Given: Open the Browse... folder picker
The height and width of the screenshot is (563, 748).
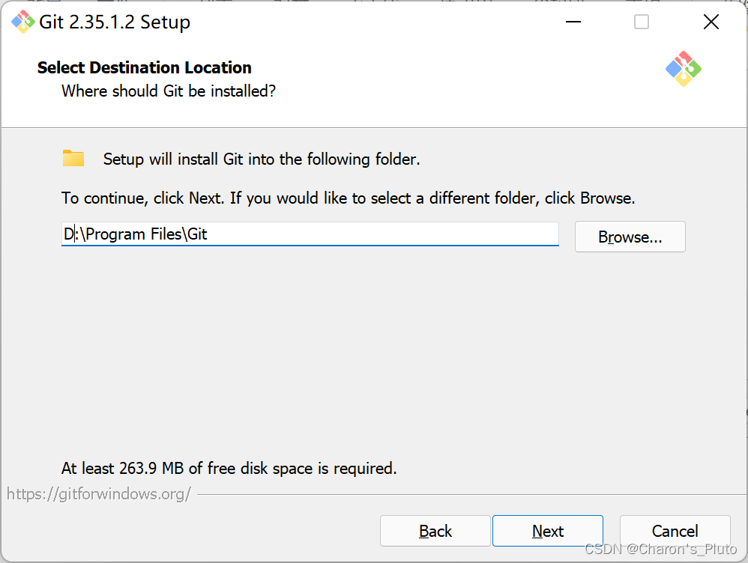Looking at the screenshot, I should tap(630, 237).
